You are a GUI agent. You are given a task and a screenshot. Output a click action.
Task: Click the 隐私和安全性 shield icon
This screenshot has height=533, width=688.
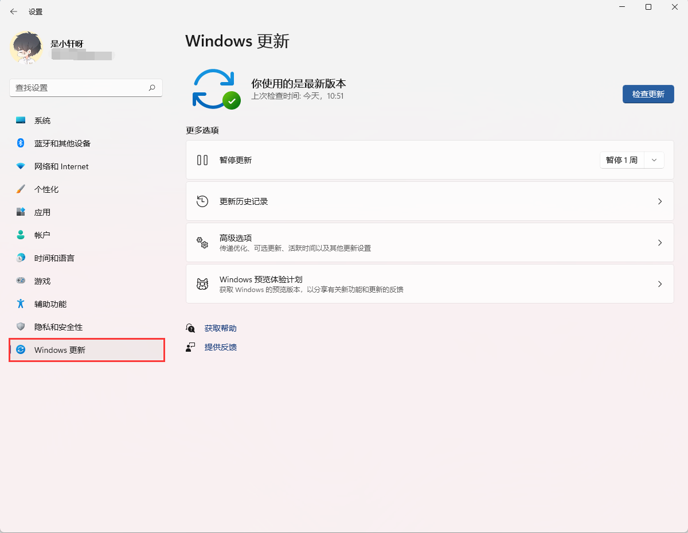tap(20, 326)
